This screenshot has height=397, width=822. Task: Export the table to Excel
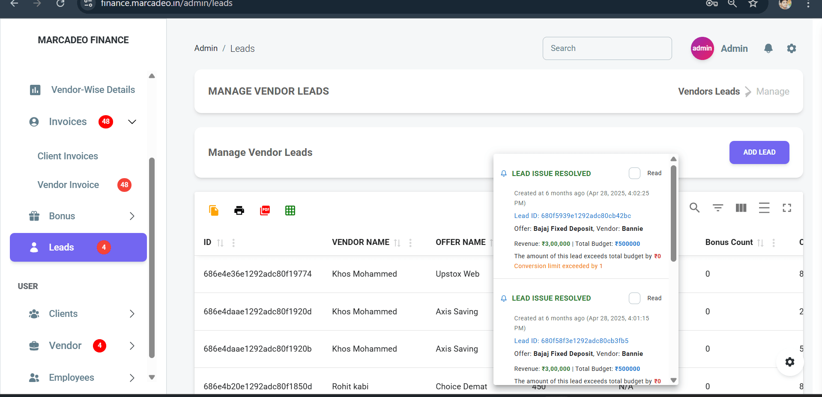[290, 210]
